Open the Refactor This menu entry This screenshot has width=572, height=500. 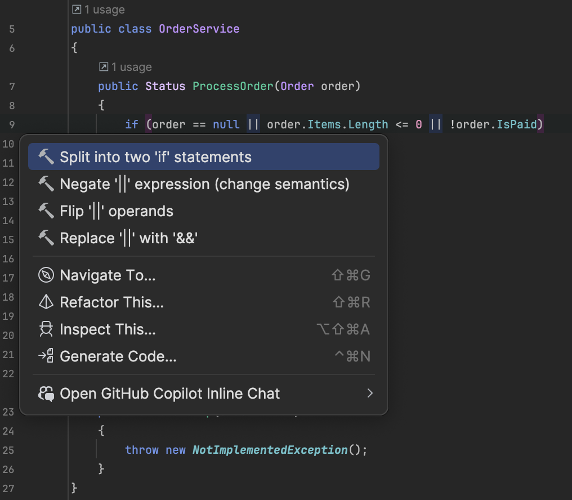tap(111, 302)
